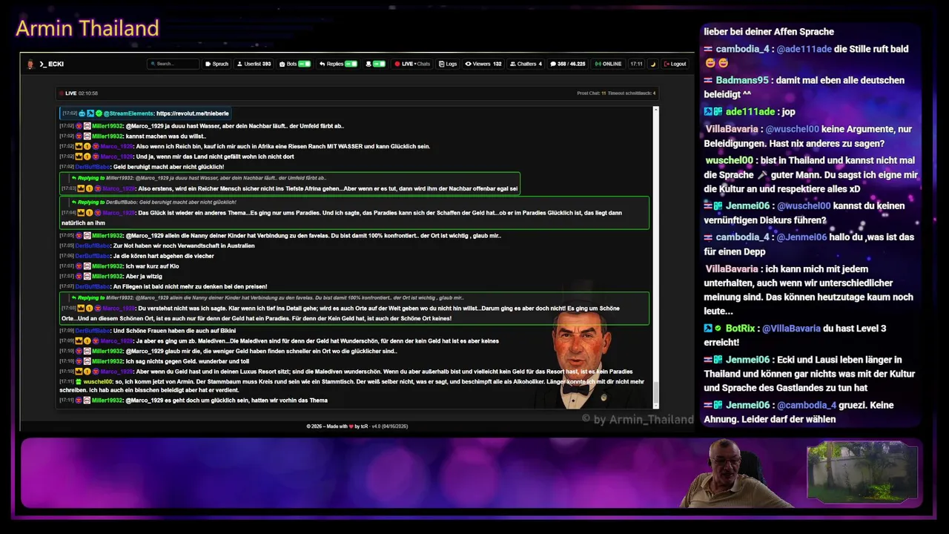Click the garden camera thumbnail
The width and height of the screenshot is (949, 534).
862,472
